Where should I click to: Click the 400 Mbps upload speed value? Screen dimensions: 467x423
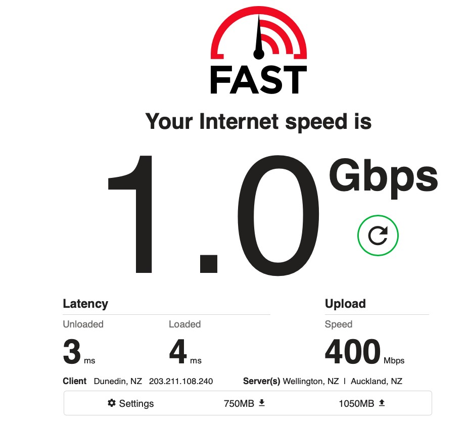pyautogui.click(x=364, y=352)
